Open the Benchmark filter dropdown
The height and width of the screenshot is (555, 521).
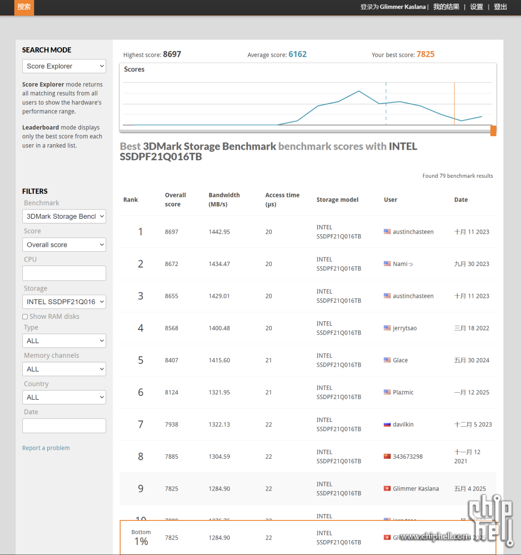click(x=64, y=216)
